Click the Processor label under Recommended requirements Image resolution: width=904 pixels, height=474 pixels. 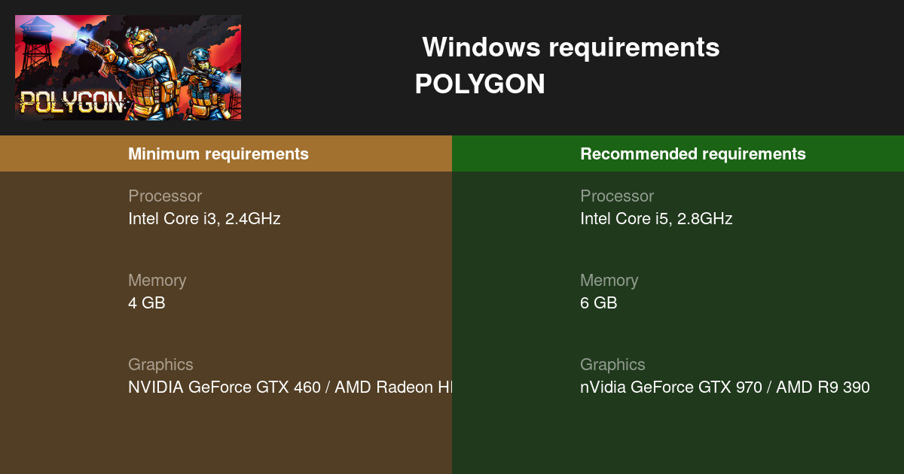[x=617, y=196]
